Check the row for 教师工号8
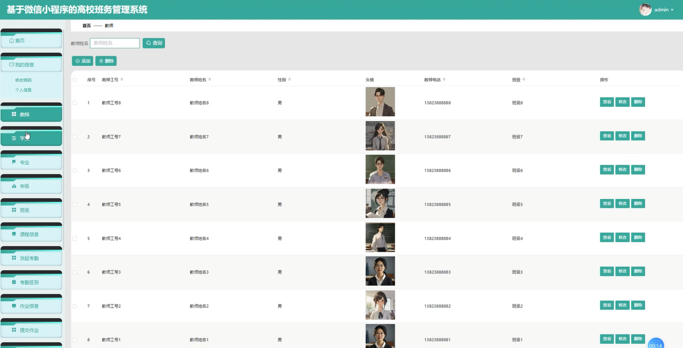 [x=74, y=103]
